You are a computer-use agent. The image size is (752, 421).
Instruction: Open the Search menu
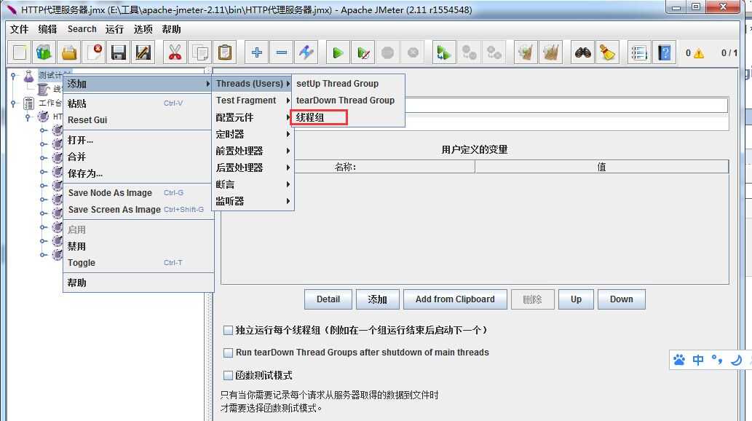[x=82, y=29]
